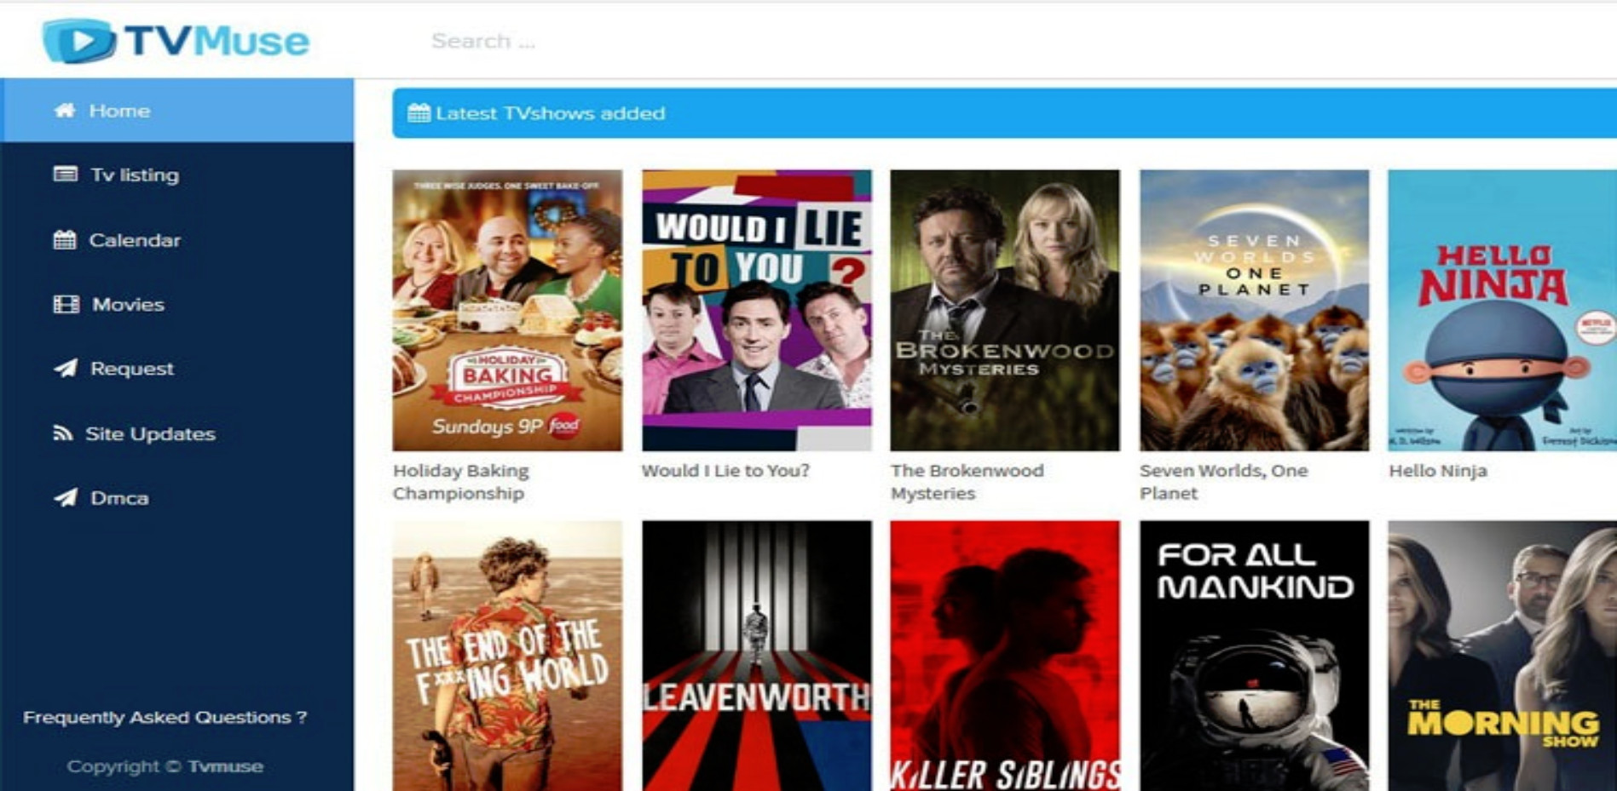Click the TVMuse logo text

[217, 41]
